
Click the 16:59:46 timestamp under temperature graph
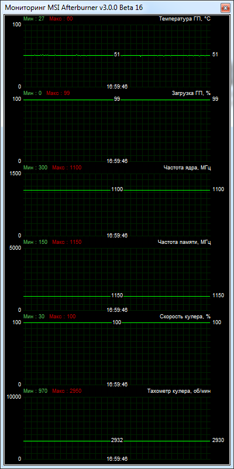click(x=117, y=87)
